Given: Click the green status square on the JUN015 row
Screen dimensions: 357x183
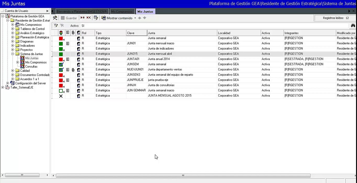Looking at the screenshot, I should pyautogui.click(x=61, y=54).
